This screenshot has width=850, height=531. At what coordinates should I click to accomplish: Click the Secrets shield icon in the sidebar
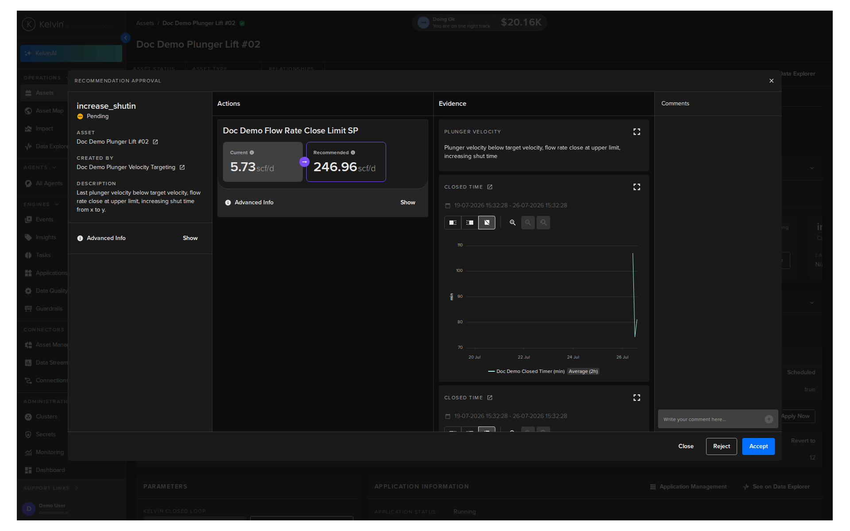pos(28,435)
